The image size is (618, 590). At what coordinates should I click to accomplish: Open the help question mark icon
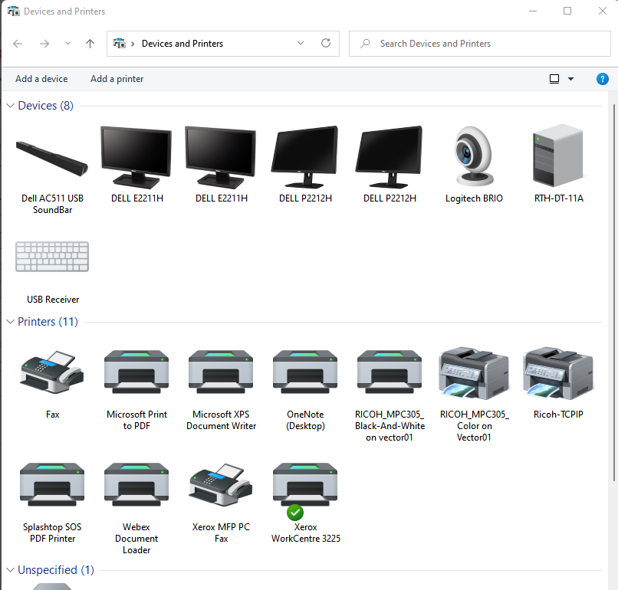(603, 79)
